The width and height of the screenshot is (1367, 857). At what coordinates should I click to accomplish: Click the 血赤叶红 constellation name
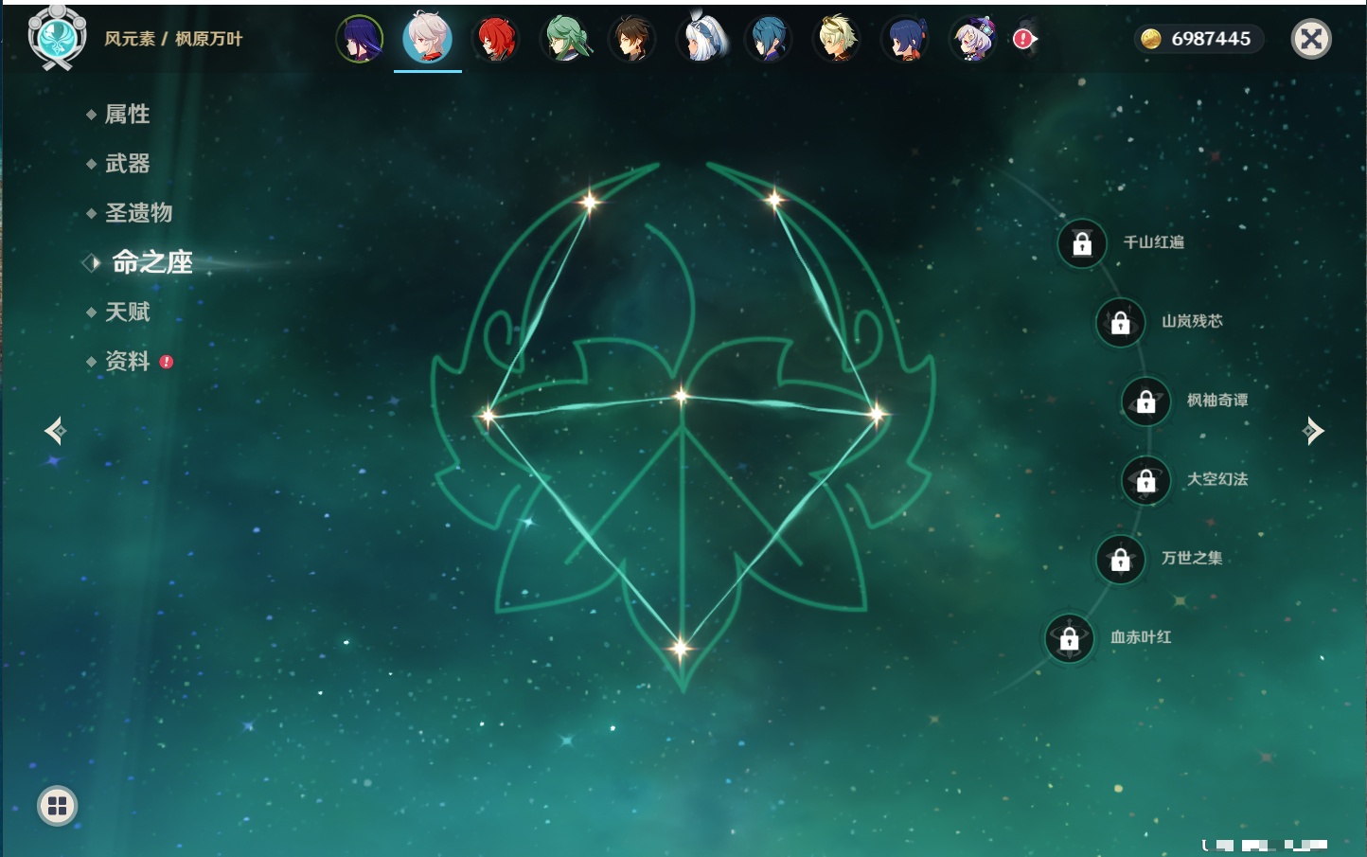click(x=1141, y=637)
